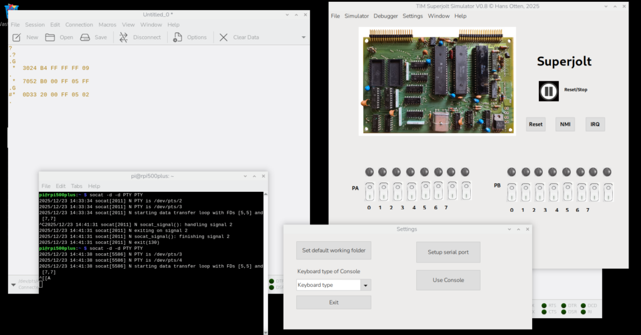
Task: Expand the Keyboard type dropdown
Action: 366,285
